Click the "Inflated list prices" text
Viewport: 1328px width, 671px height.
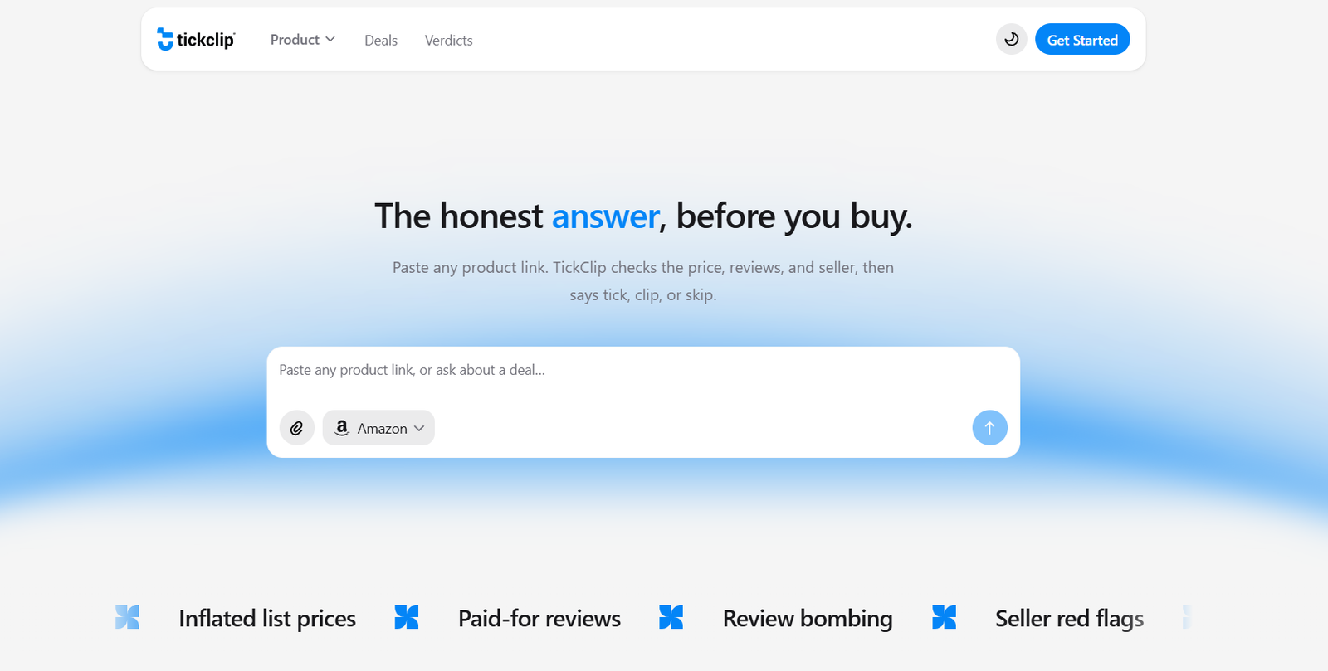[267, 619]
